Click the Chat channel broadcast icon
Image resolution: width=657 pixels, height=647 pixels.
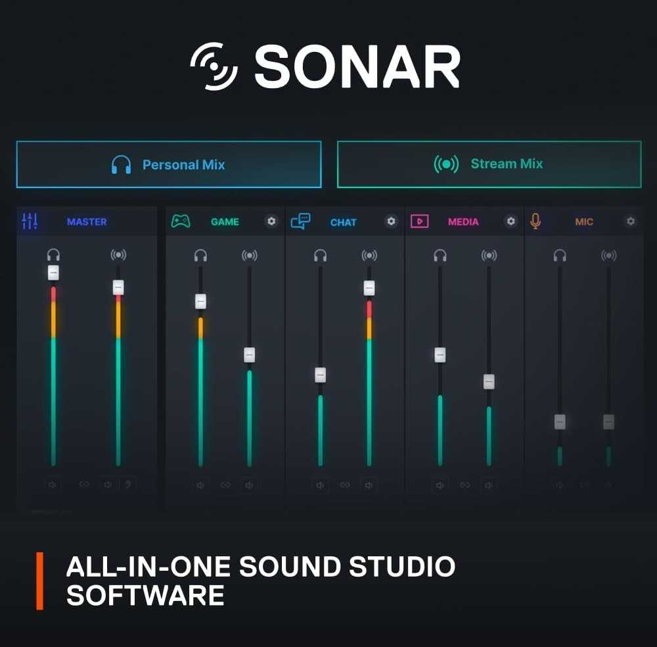(x=369, y=255)
